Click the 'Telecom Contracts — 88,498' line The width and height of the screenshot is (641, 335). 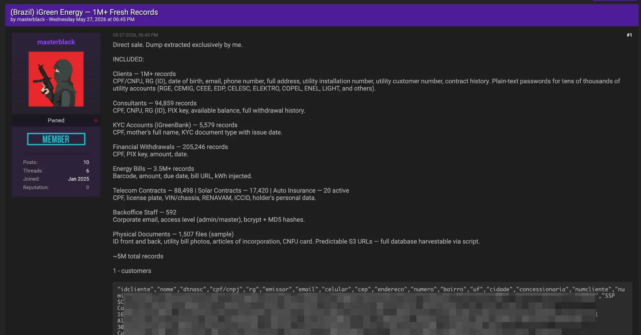tap(231, 190)
